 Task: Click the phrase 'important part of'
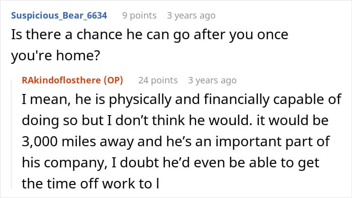(x=273, y=142)
